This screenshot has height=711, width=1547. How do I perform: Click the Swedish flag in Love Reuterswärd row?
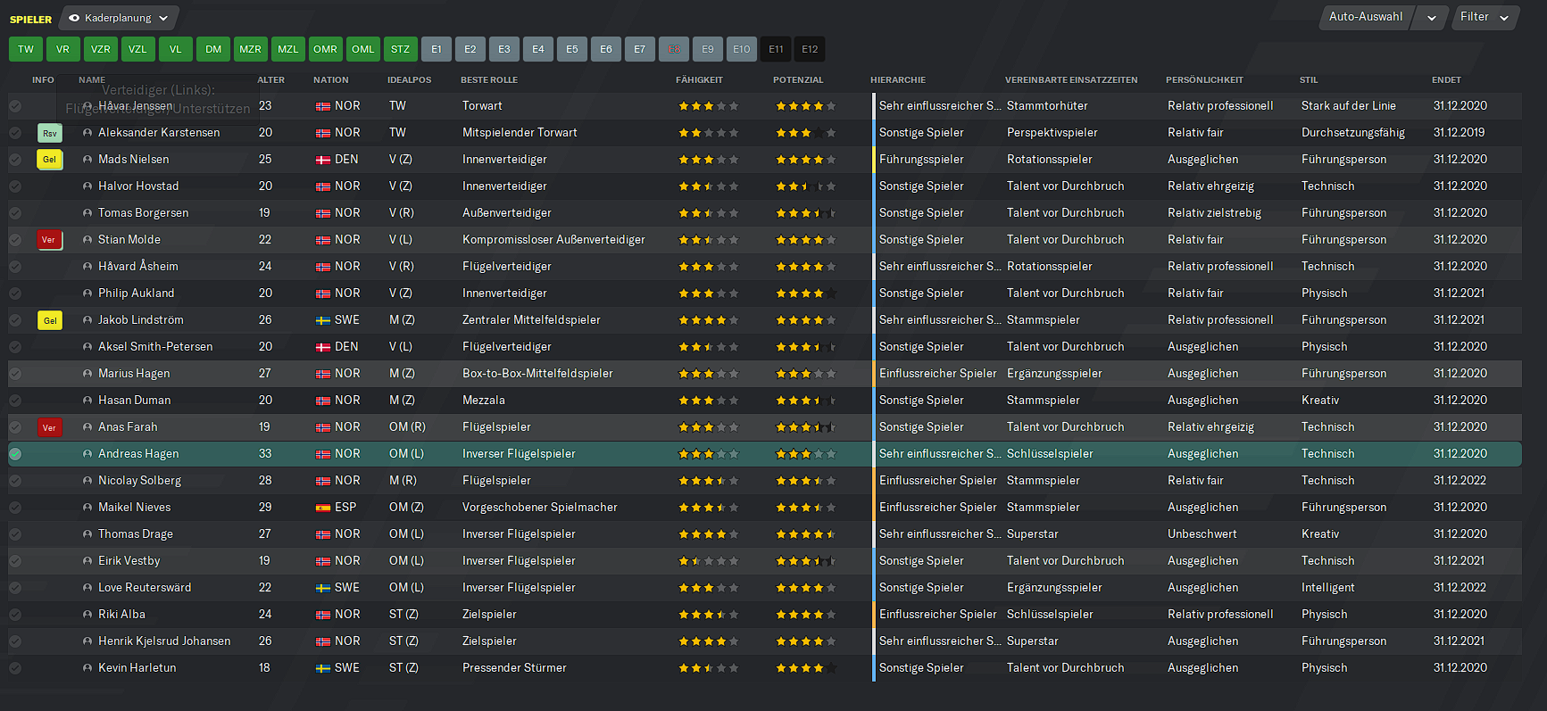click(x=323, y=588)
